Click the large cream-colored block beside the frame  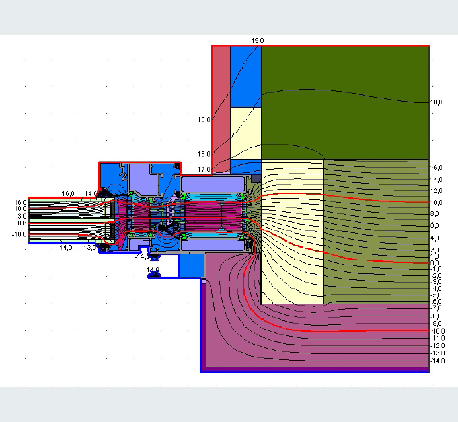coord(292,231)
